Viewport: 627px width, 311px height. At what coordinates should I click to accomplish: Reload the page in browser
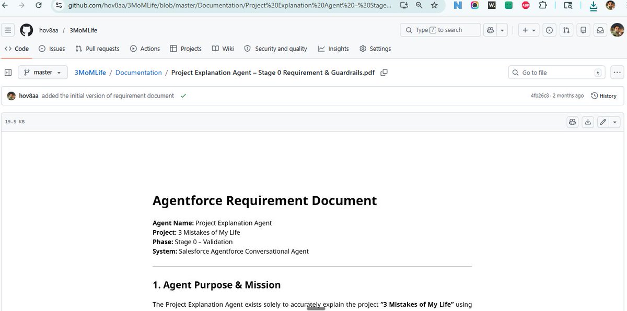[x=38, y=5]
